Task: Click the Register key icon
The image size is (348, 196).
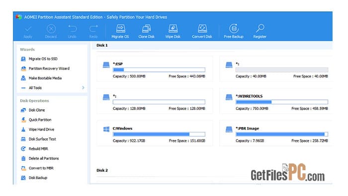Action: pyautogui.click(x=260, y=29)
